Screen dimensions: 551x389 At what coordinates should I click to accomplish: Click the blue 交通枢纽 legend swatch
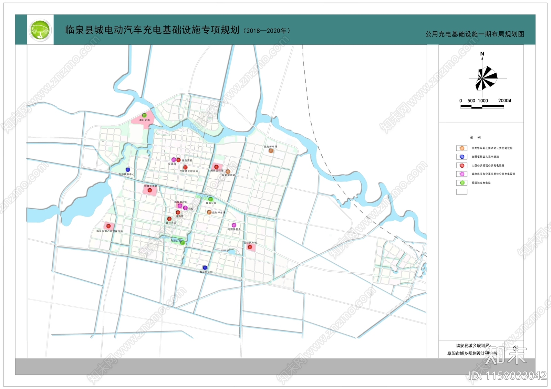click(x=462, y=157)
